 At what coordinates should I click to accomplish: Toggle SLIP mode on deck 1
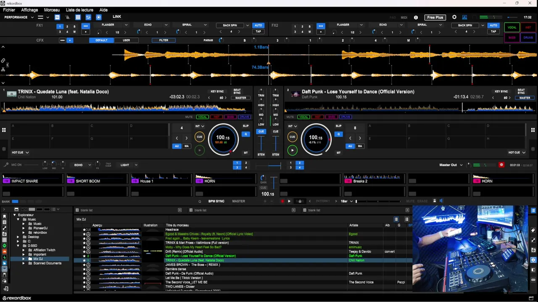(245, 126)
